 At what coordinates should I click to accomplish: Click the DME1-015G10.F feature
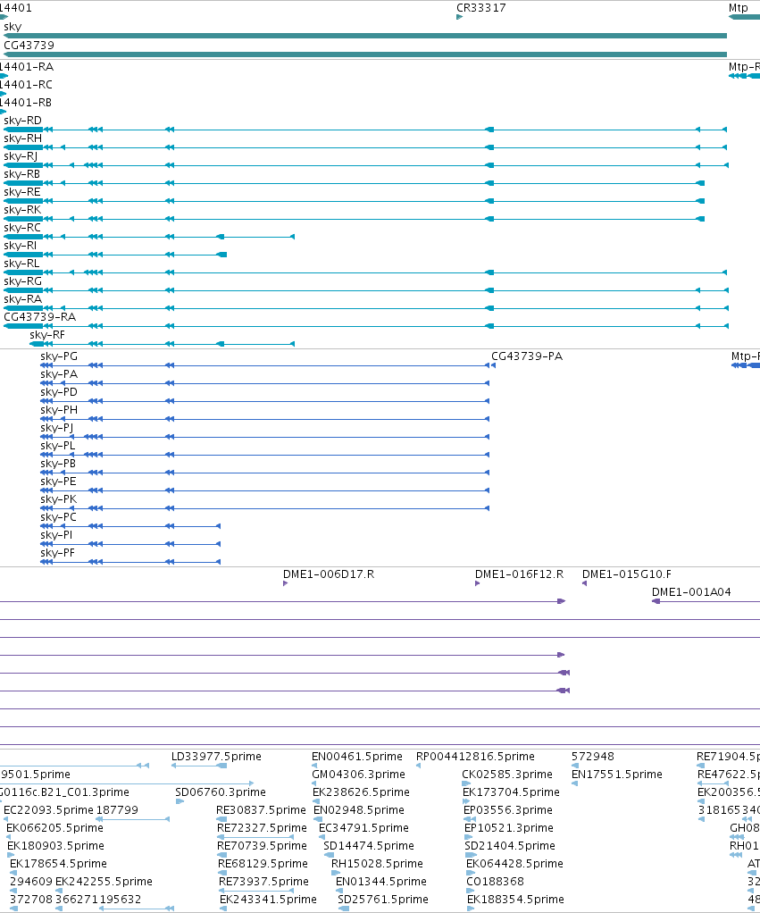point(627,574)
